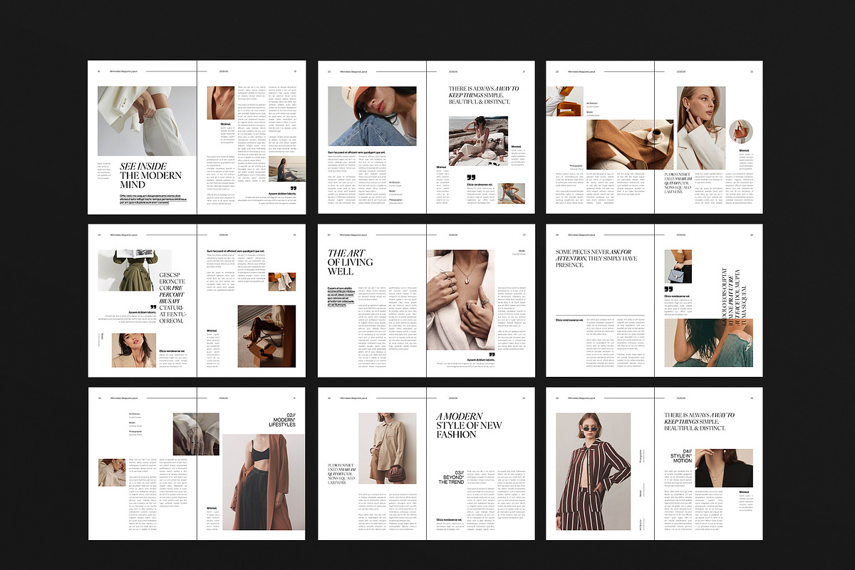Select the photo of woman in cream outfit on rocks
The width and height of the screenshot is (855, 570).
[x=479, y=140]
